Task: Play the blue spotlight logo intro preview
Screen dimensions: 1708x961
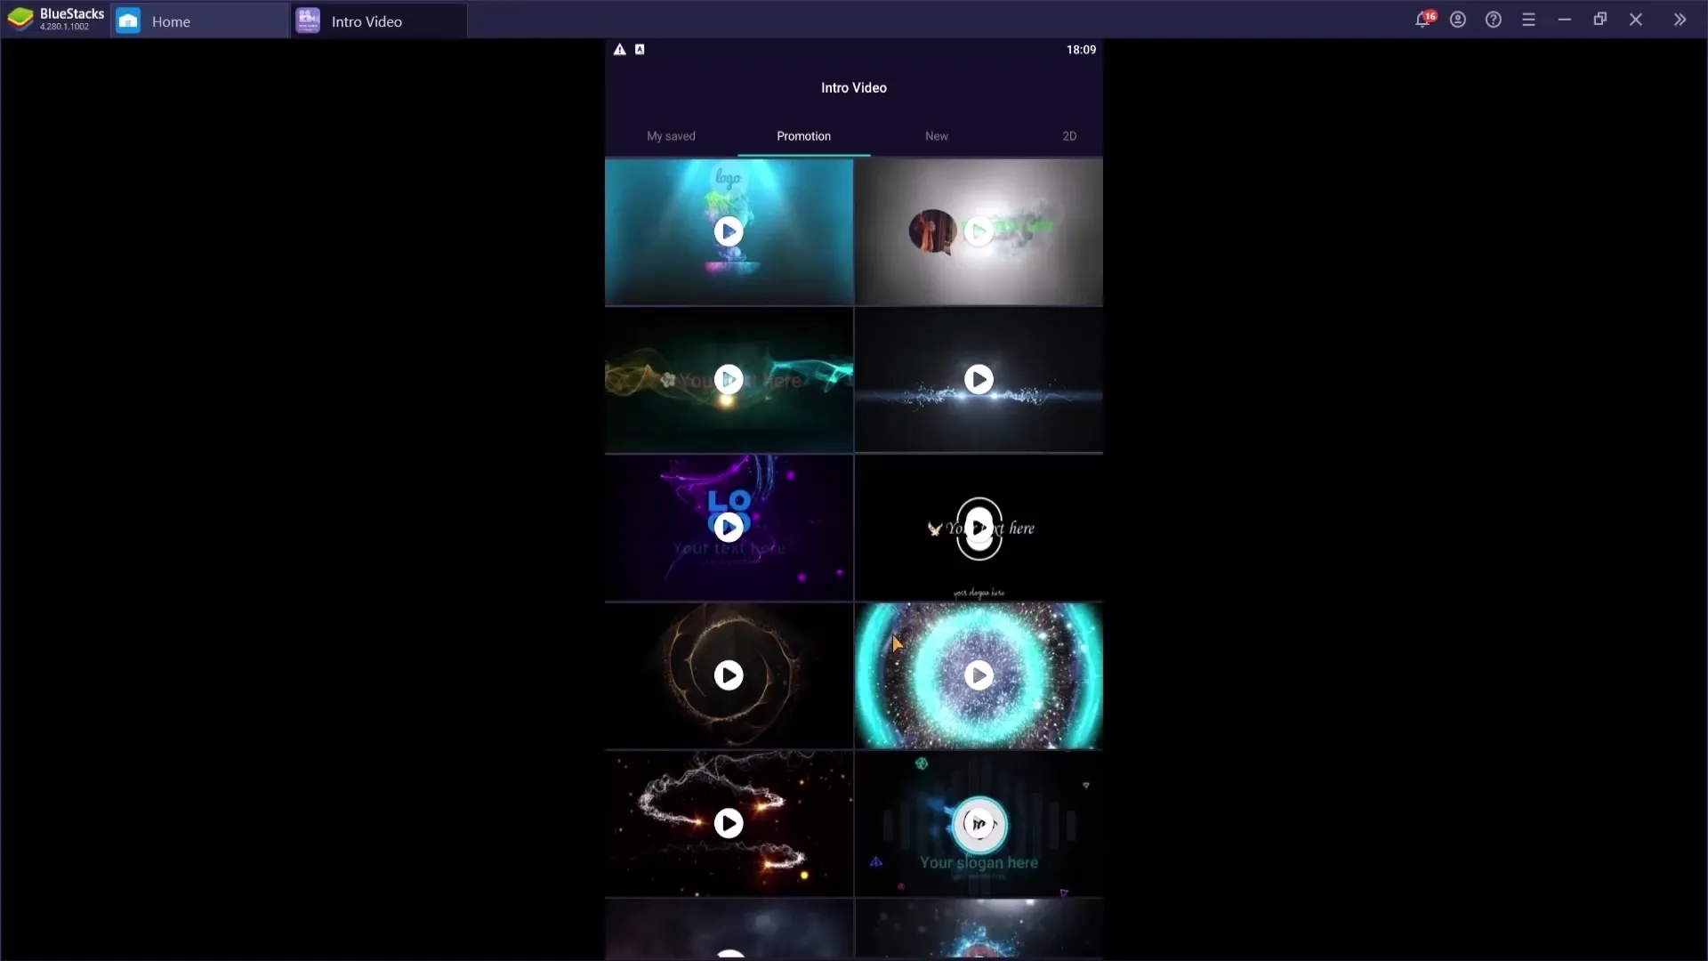Action: click(x=729, y=231)
